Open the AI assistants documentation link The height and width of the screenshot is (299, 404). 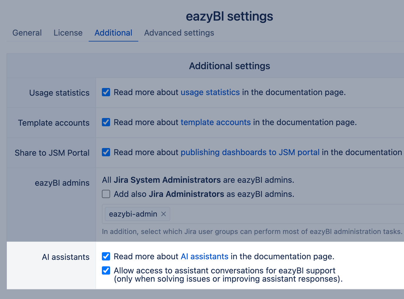coord(204,256)
